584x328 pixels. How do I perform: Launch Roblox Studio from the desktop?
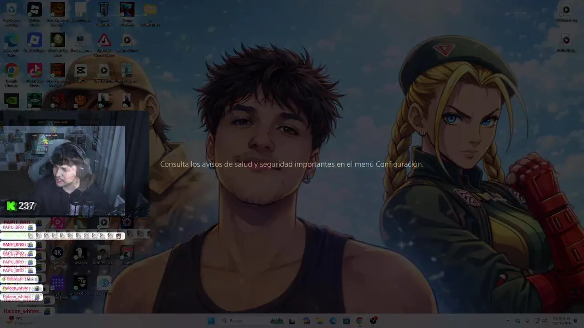pos(35,14)
